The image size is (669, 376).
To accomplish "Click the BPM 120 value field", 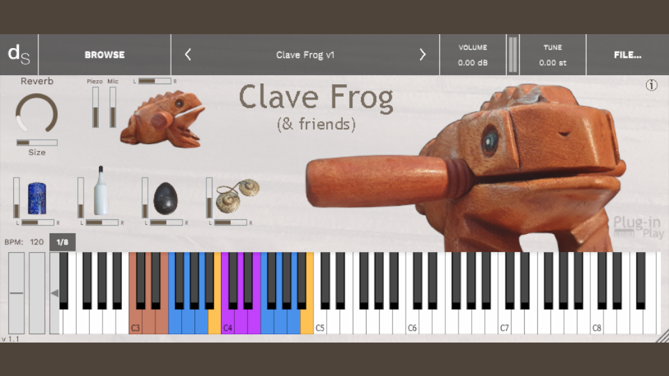I will [x=37, y=242].
